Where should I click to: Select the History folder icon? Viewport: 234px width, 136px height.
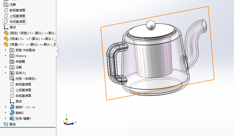(12, 56)
